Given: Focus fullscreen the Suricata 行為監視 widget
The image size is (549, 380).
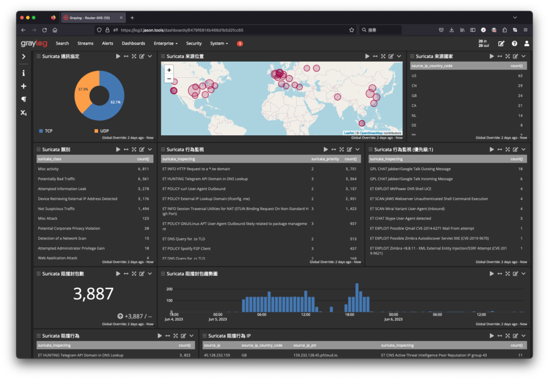Looking at the screenshot, I should click(342, 150).
